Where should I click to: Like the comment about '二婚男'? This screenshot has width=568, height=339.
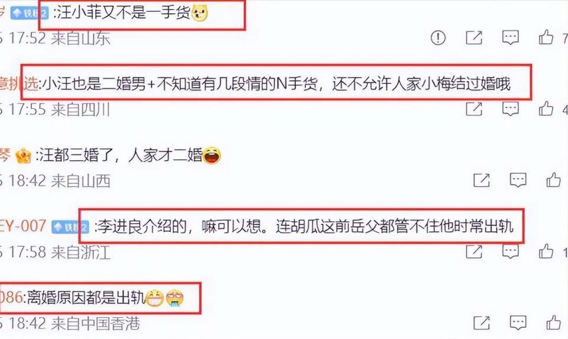(546, 108)
